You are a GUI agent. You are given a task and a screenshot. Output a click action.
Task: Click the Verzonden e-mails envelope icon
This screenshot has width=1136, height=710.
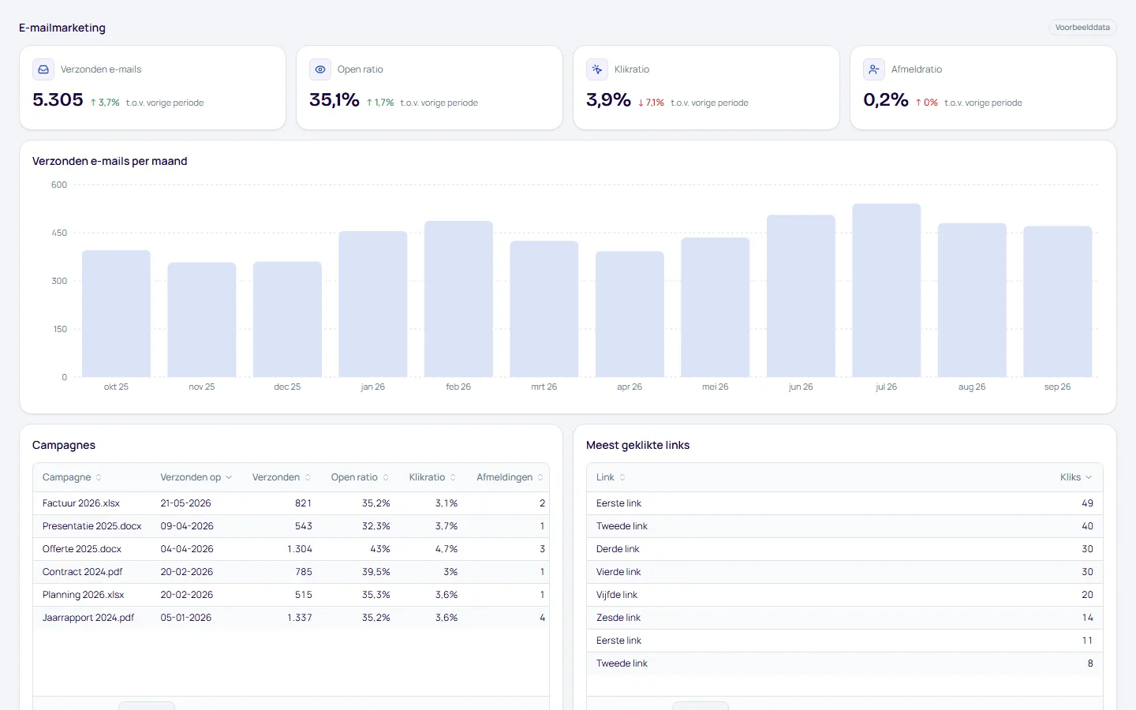(43, 69)
